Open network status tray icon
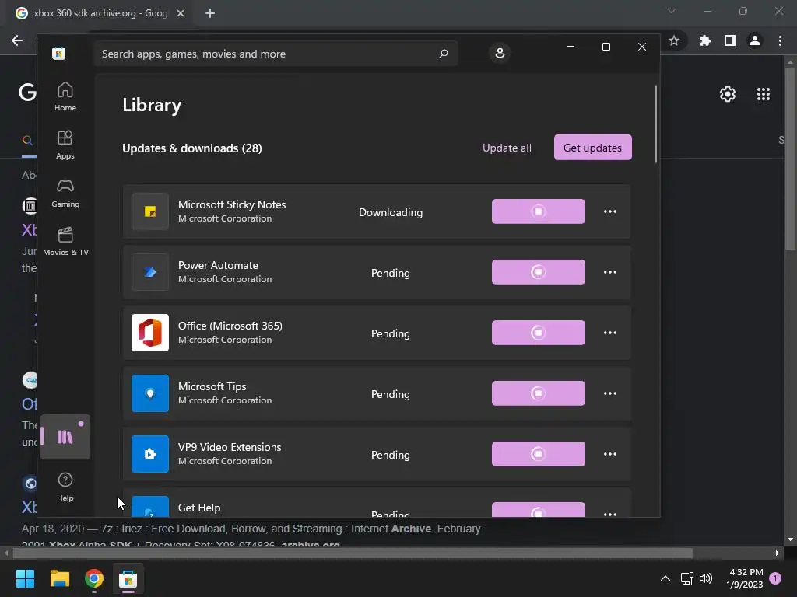The width and height of the screenshot is (797, 597). [686, 578]
